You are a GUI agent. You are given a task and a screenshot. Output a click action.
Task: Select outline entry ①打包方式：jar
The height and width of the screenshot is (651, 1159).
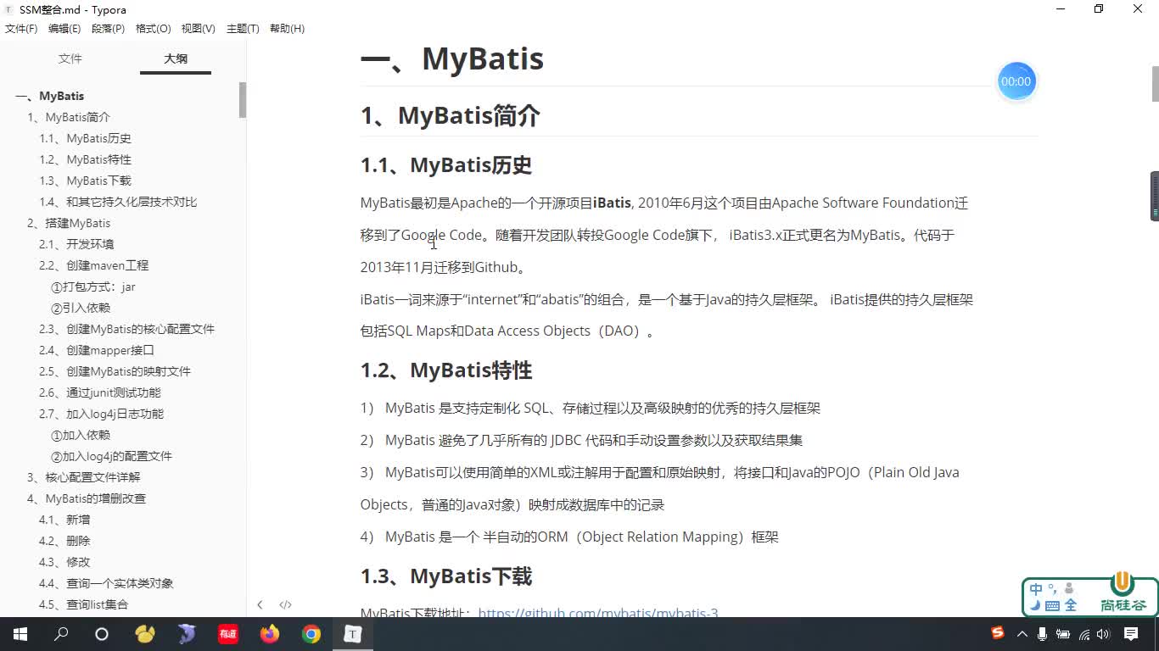(x=93, y=287)
